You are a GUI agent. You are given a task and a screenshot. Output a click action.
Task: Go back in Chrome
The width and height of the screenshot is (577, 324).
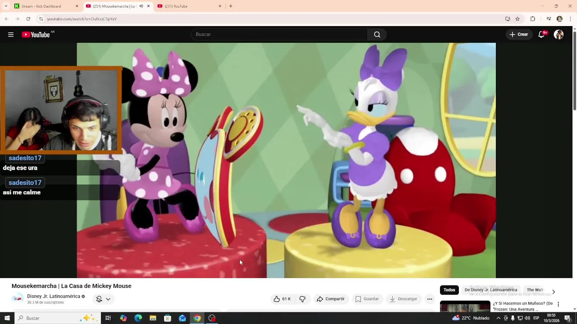(6, 19)
